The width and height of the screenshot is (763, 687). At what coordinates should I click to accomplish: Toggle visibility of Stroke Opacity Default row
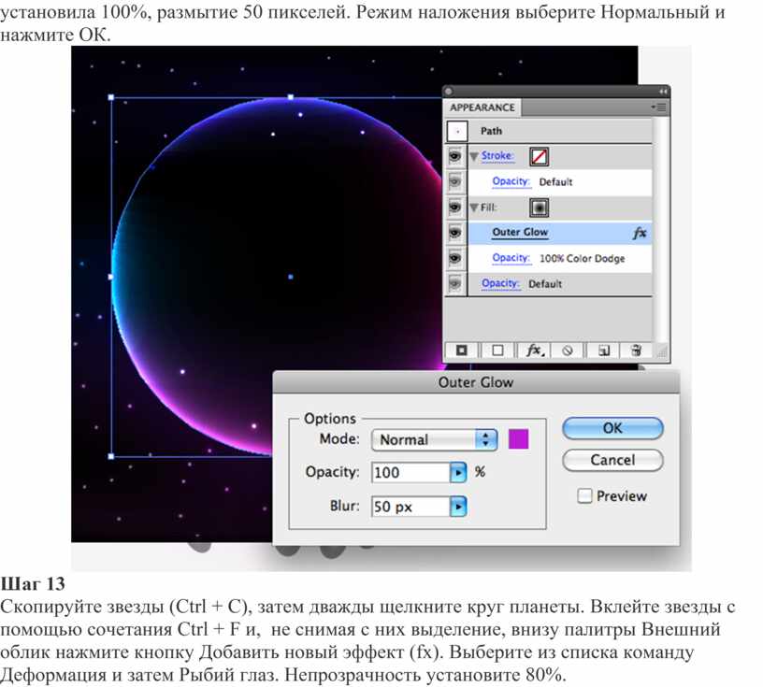point(455,182)
